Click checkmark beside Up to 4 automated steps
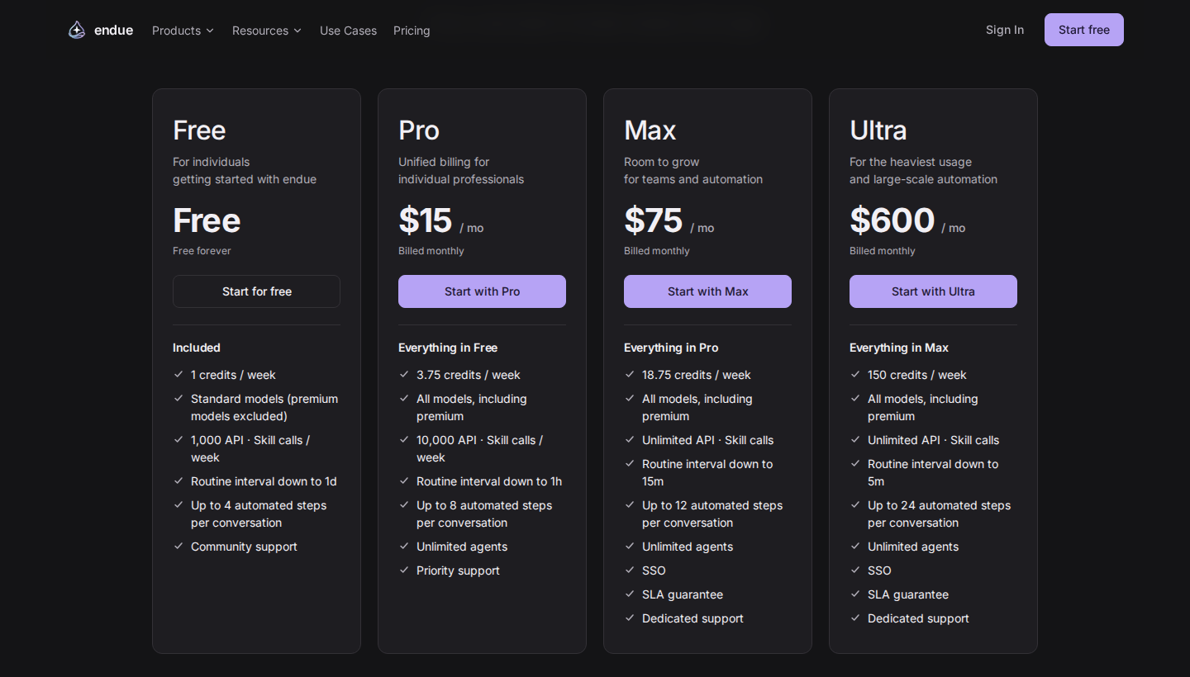Screen dimensions: 1190x677 click(x=178, y=505)
